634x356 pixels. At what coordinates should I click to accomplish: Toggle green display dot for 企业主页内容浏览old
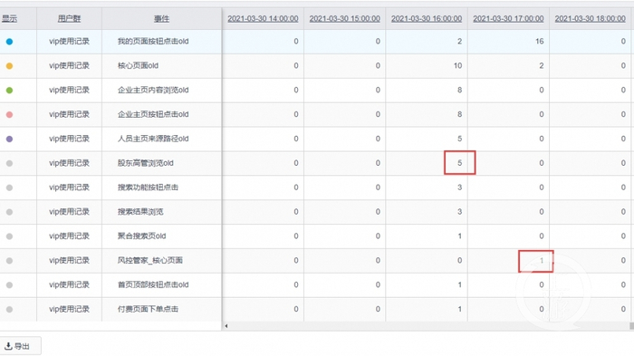coord(9,91)
